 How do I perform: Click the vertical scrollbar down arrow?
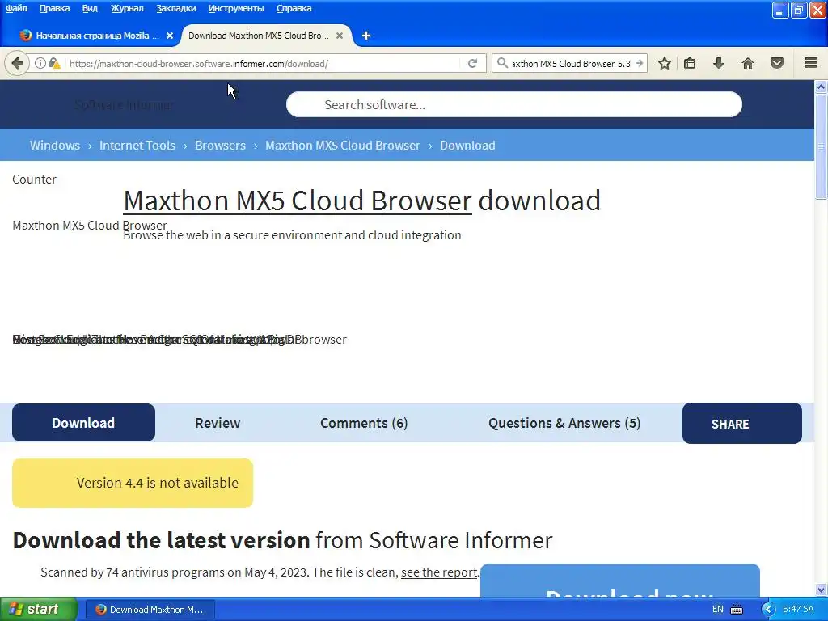coord(822,589)
